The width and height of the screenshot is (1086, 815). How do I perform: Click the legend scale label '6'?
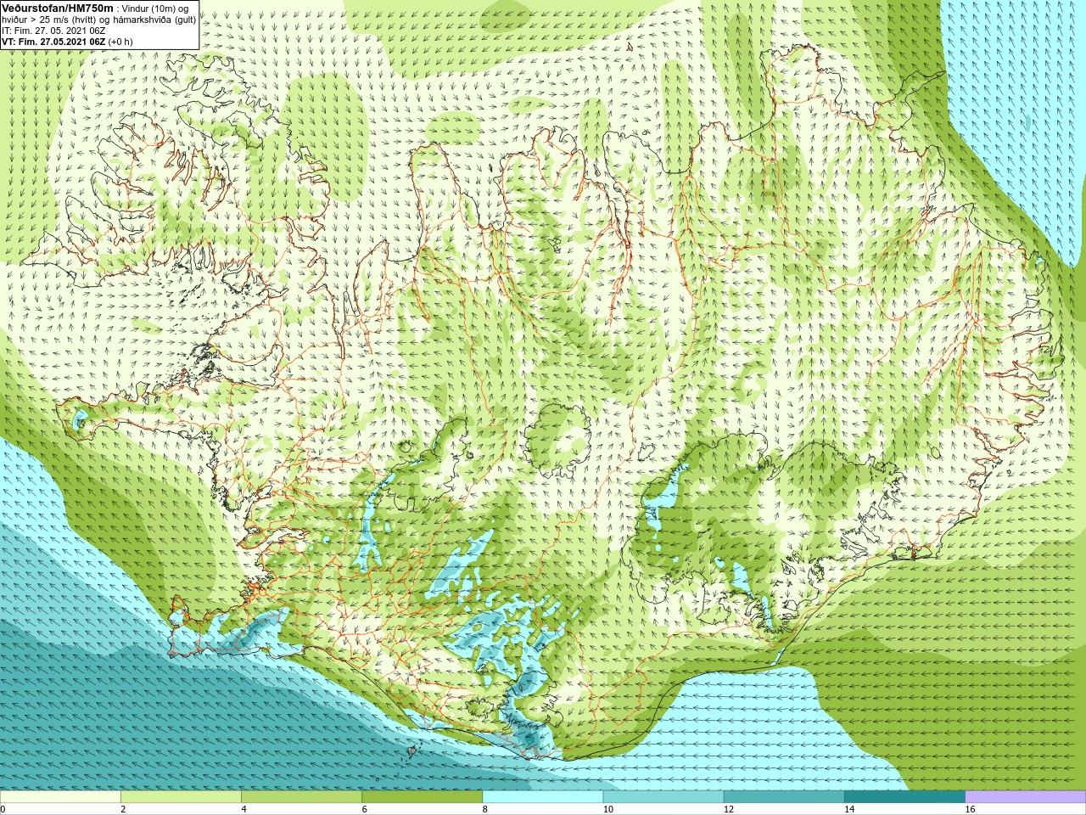coord(364,810)
